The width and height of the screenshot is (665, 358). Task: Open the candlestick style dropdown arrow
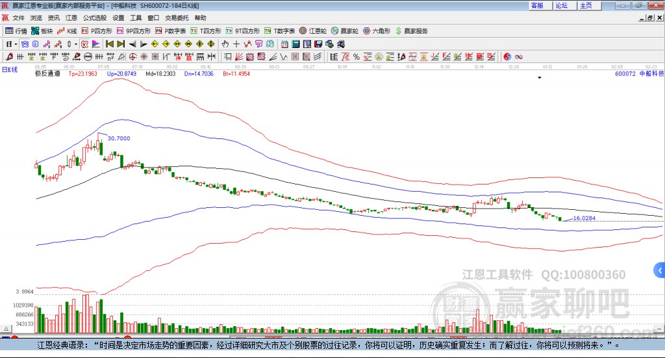click(76, 44)
